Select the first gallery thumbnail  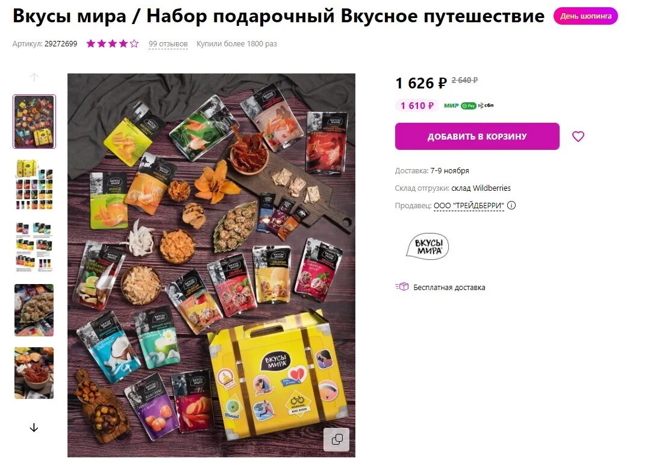pos(34,122)
